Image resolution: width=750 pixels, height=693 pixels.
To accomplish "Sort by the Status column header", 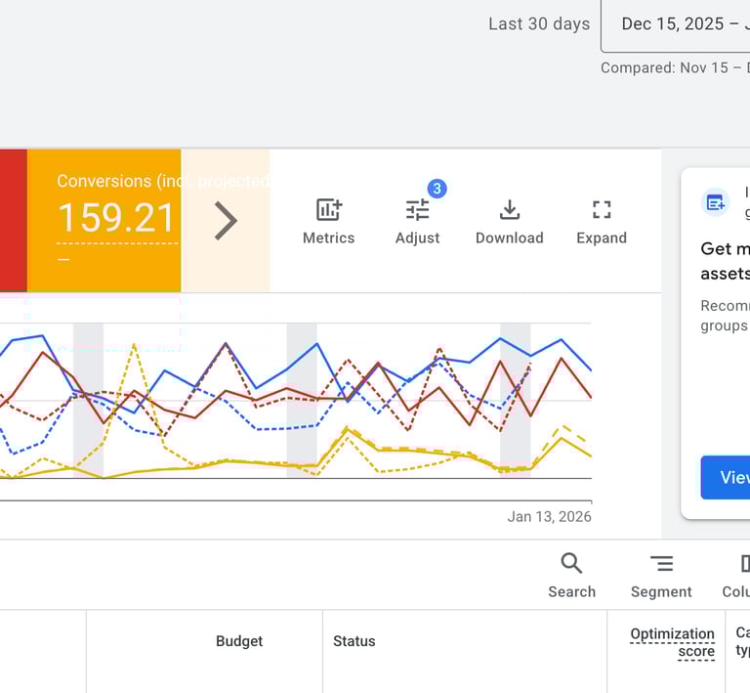I will [x=354, y=641].
